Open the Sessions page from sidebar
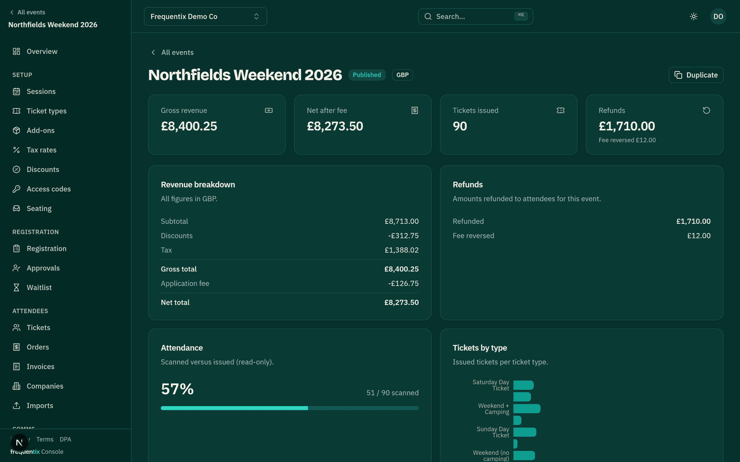 66,91
